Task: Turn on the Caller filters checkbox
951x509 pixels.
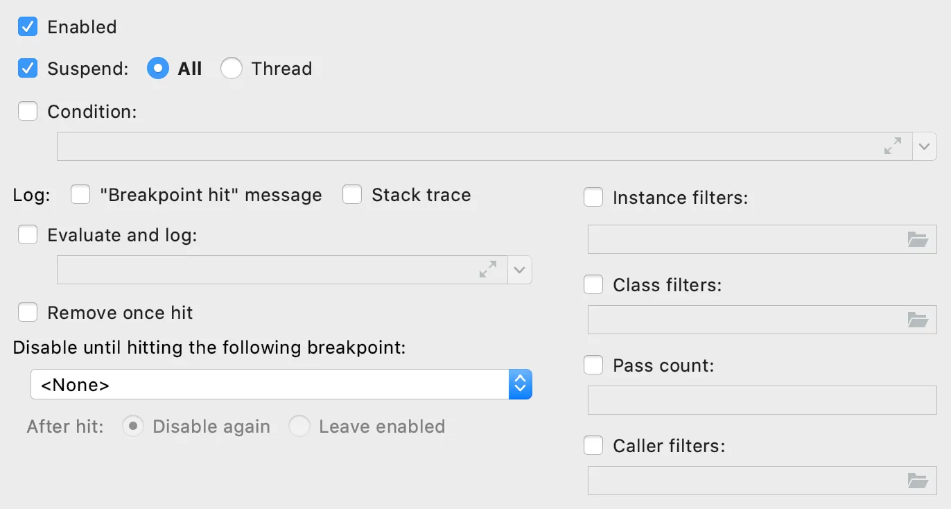Action: (x=593, y=446)
